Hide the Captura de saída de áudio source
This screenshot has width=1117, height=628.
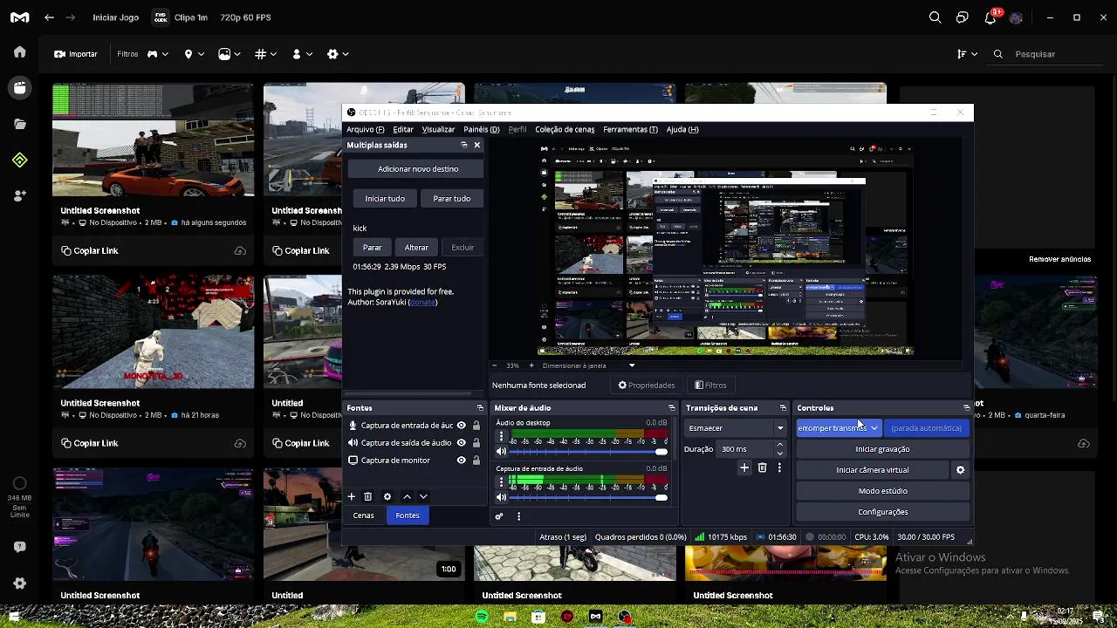(x=462, y=443)
